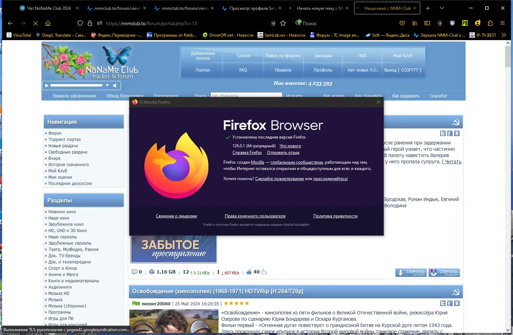Click the five-star rating beside messer20080
This screenshot has width=513, height=335.
coord(236,304)
